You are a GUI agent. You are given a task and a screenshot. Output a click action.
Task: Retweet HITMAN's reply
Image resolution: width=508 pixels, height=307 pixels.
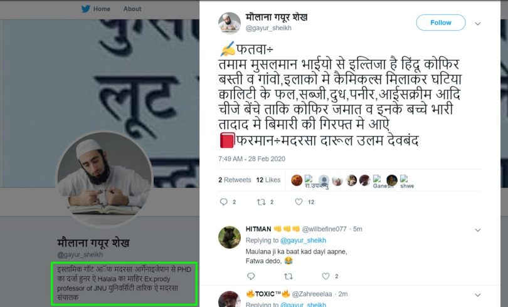[x=288, y=276]
